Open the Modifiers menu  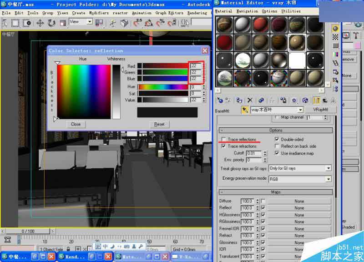pyautogui.click(x=99, y=13)
